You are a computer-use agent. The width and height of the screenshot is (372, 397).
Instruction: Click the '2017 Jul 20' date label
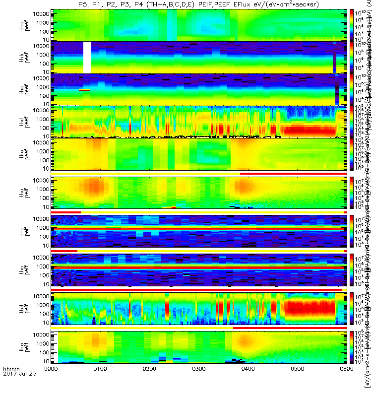[19, 374]
